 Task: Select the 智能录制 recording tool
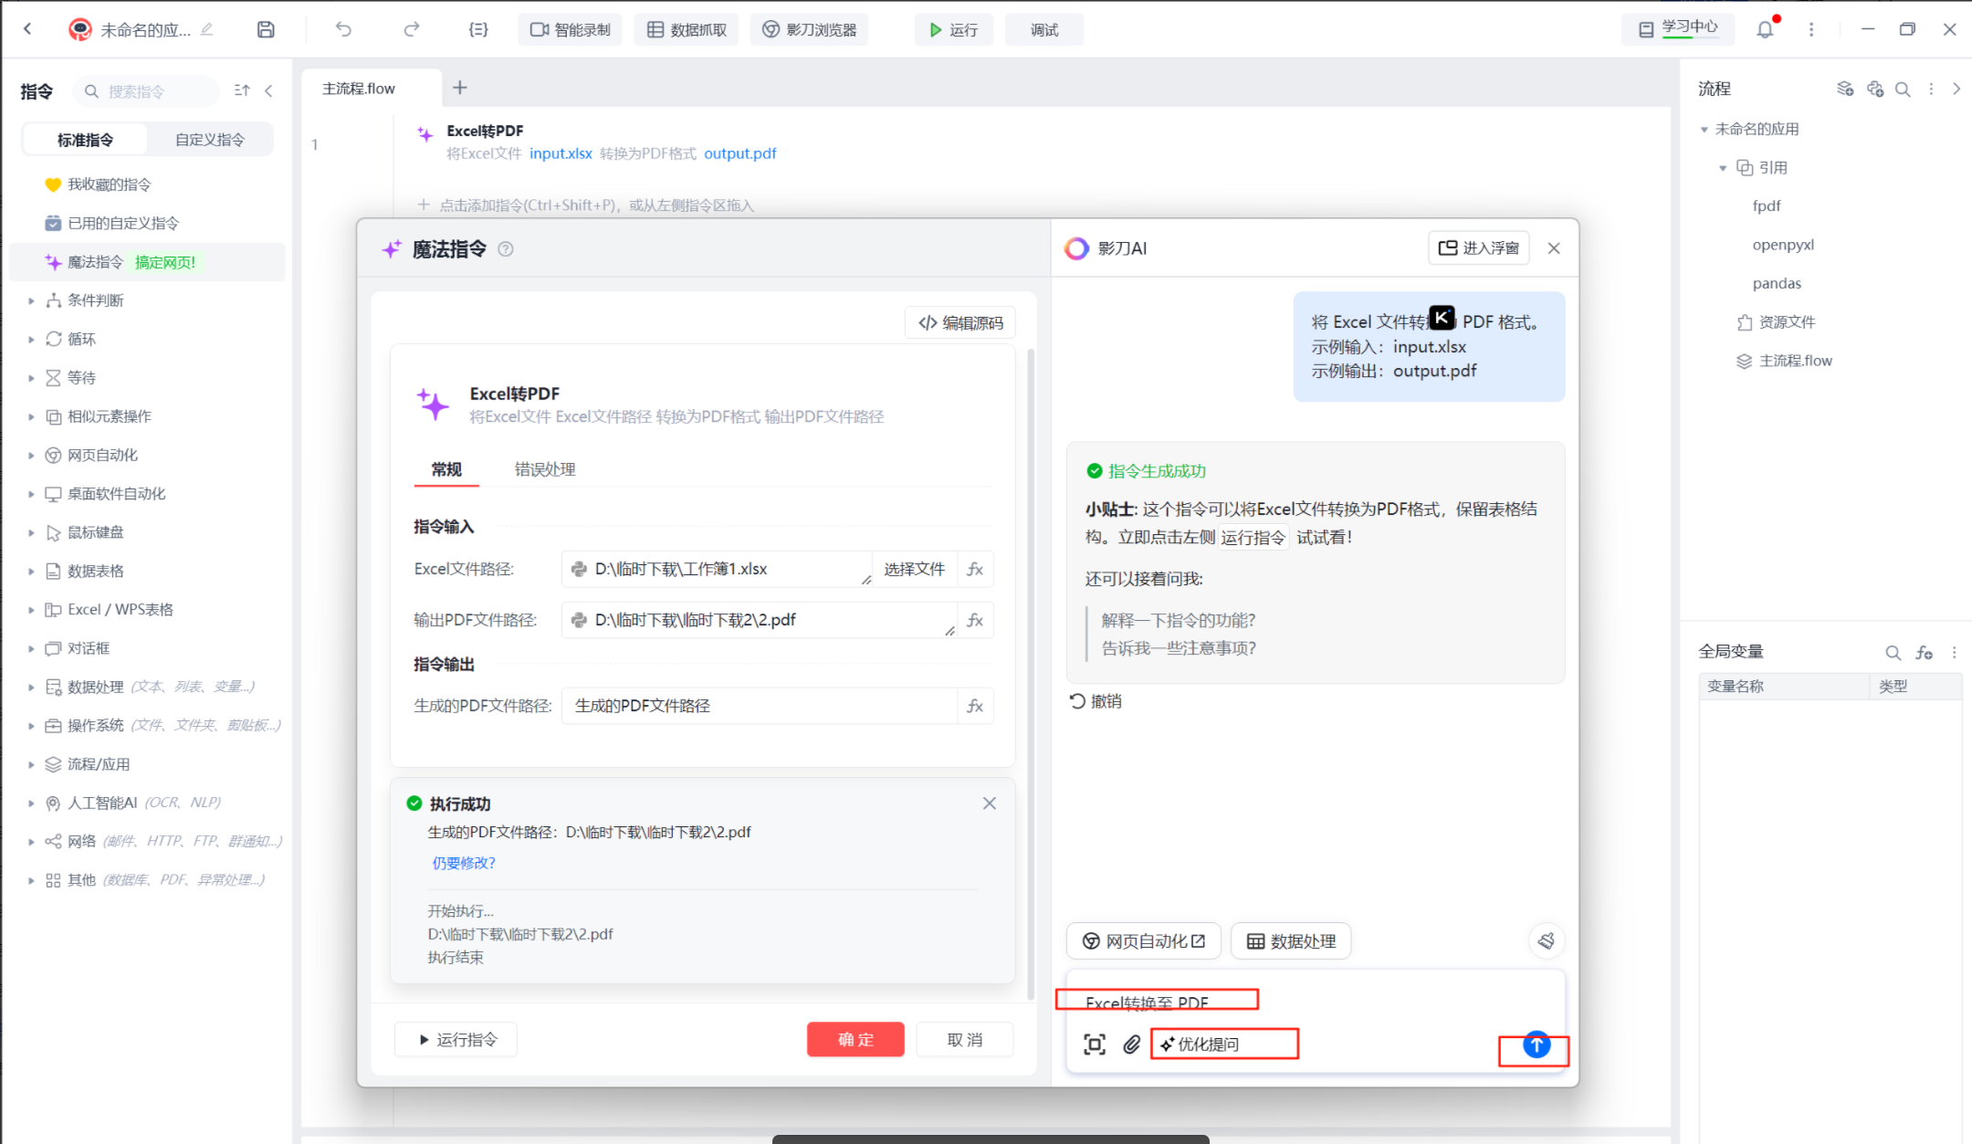coord(570,28)
